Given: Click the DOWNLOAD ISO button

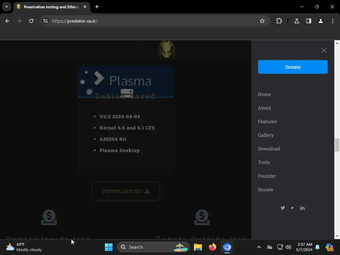Looking at the screenshot, I should [x=126, y=191].
